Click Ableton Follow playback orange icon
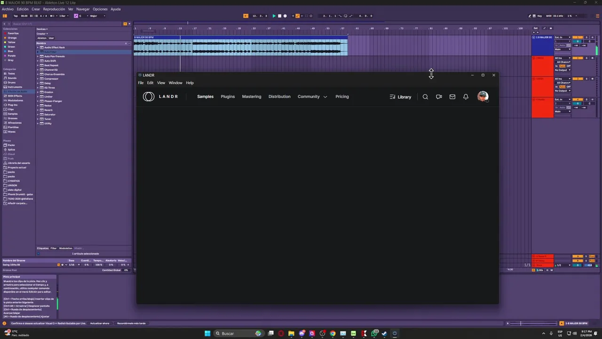Image resolution: width=602 pixels, height=339 pixels. click(246, 16)
